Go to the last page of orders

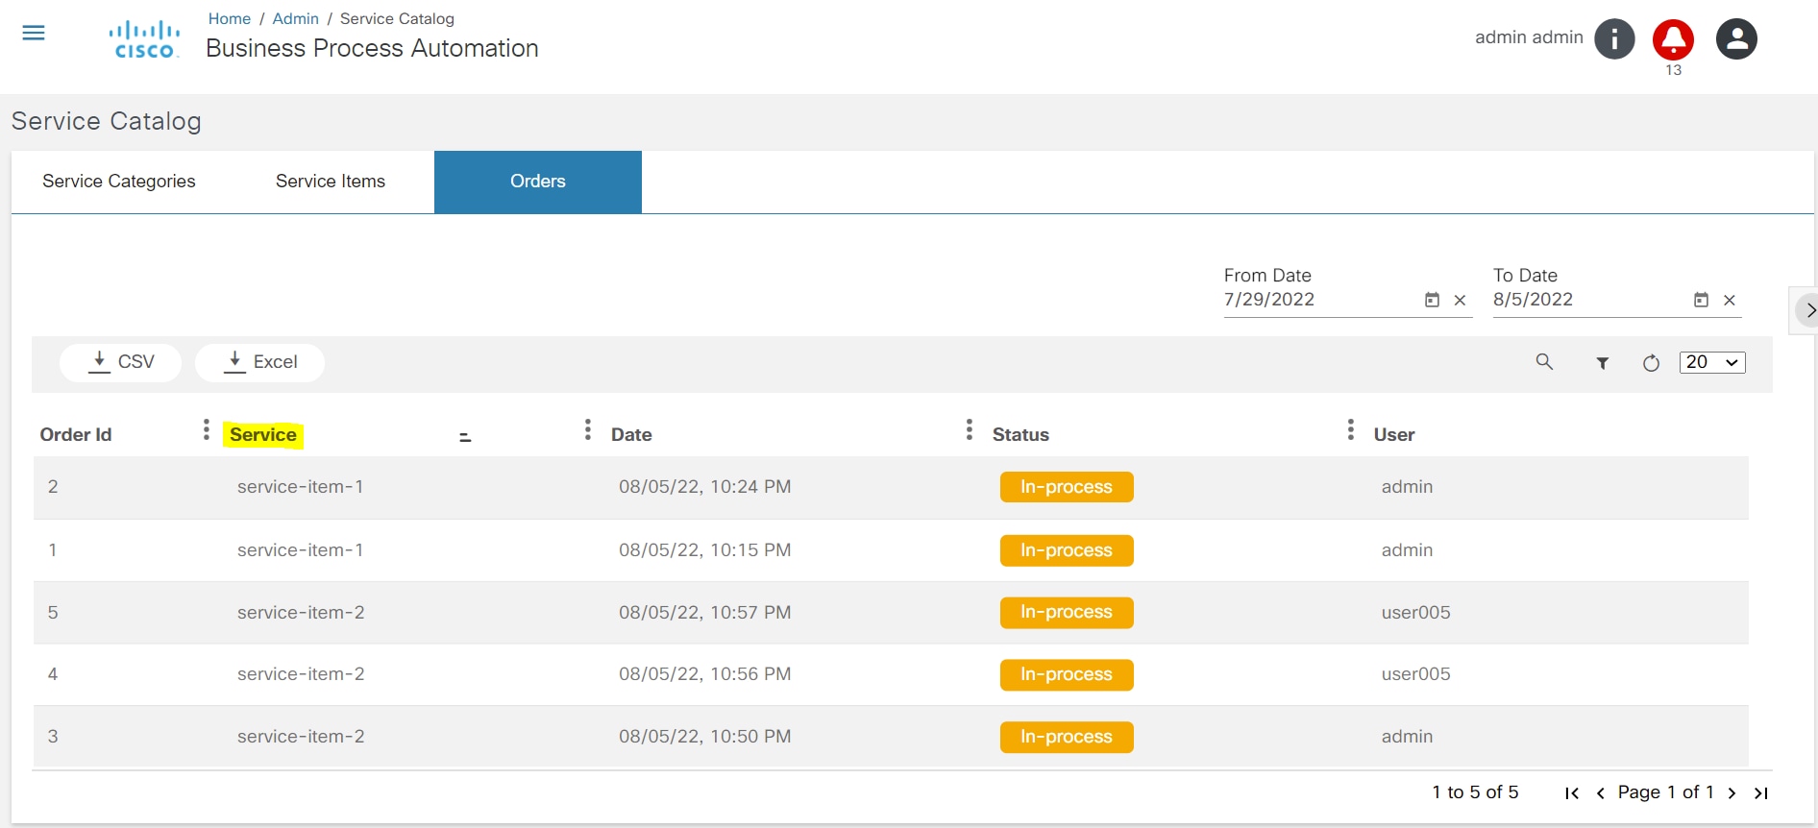point(1761,793)
